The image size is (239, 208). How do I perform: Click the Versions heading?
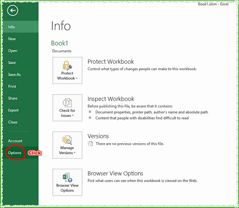[98, 136]
